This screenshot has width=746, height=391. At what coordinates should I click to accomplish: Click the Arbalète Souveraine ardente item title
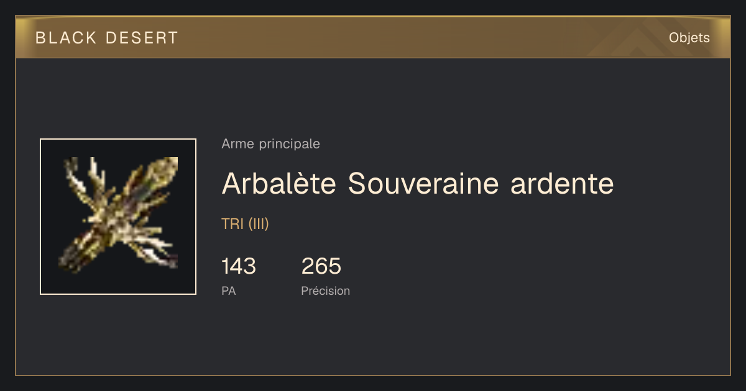tap(418, 183)
